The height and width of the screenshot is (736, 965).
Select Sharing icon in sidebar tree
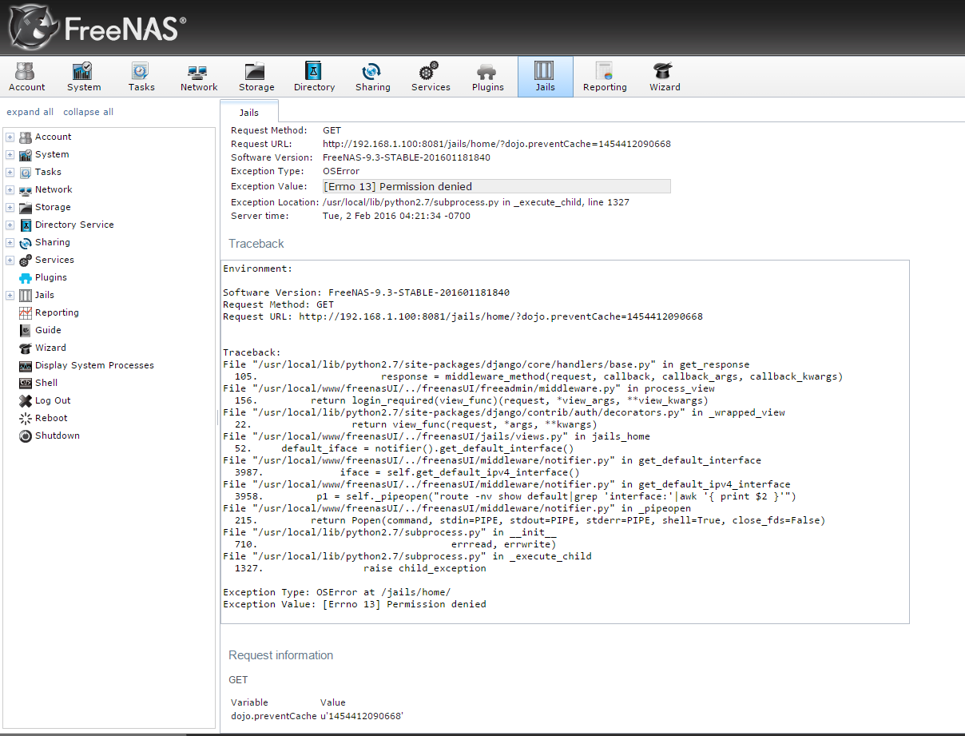pos(26,243)
